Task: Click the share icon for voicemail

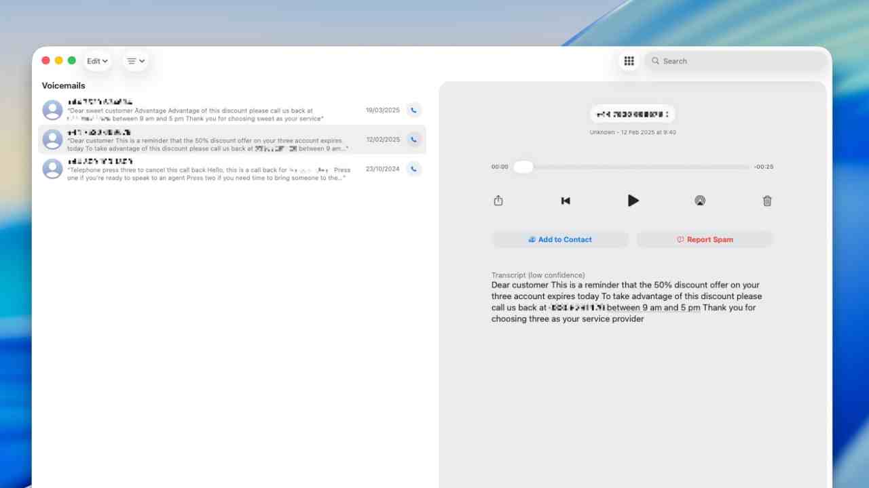Action: coord(498,201)
